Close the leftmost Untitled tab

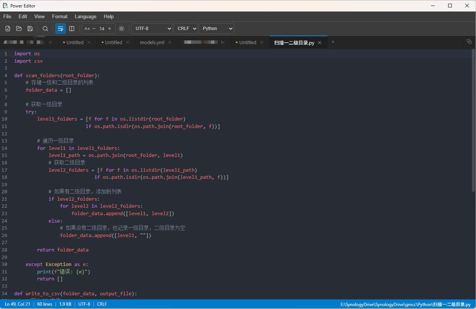(x=89, y=42)
